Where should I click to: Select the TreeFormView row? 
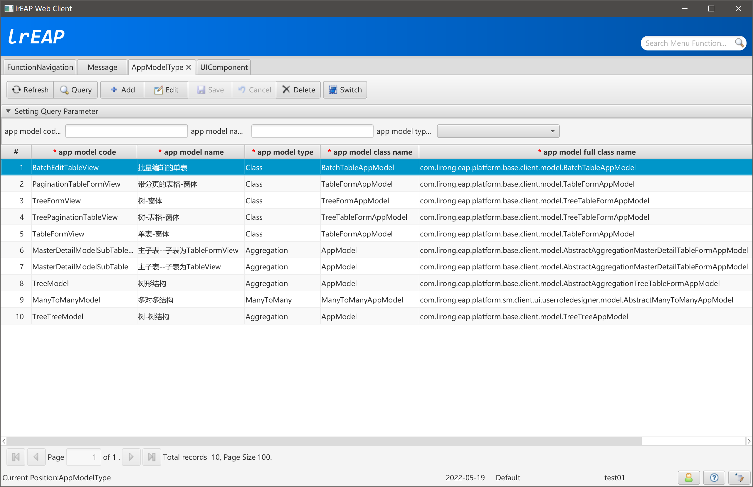click(376, 201)
